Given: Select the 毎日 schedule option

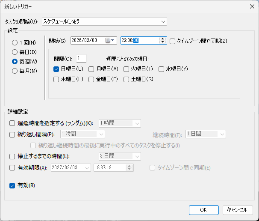Looking at the screenshot, I should (x=15, y=52).
